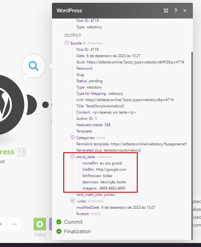The image size is (201, 247).
Task: Click the linkBtn google.com value
Action: coord(111,169)
